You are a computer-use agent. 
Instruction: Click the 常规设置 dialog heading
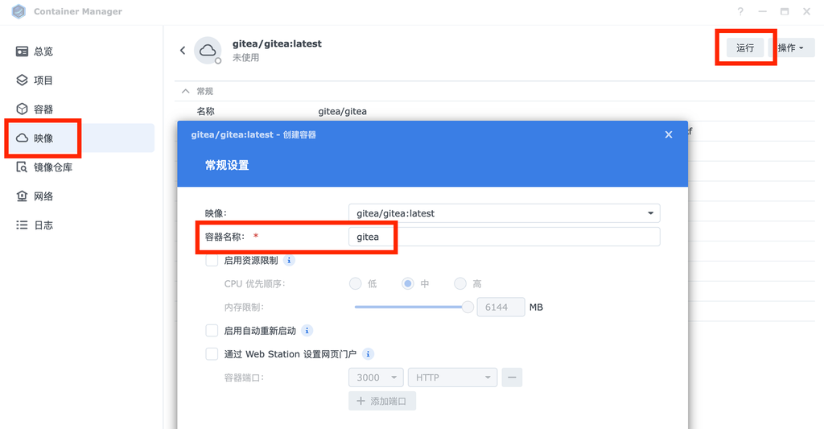(227, 165)
